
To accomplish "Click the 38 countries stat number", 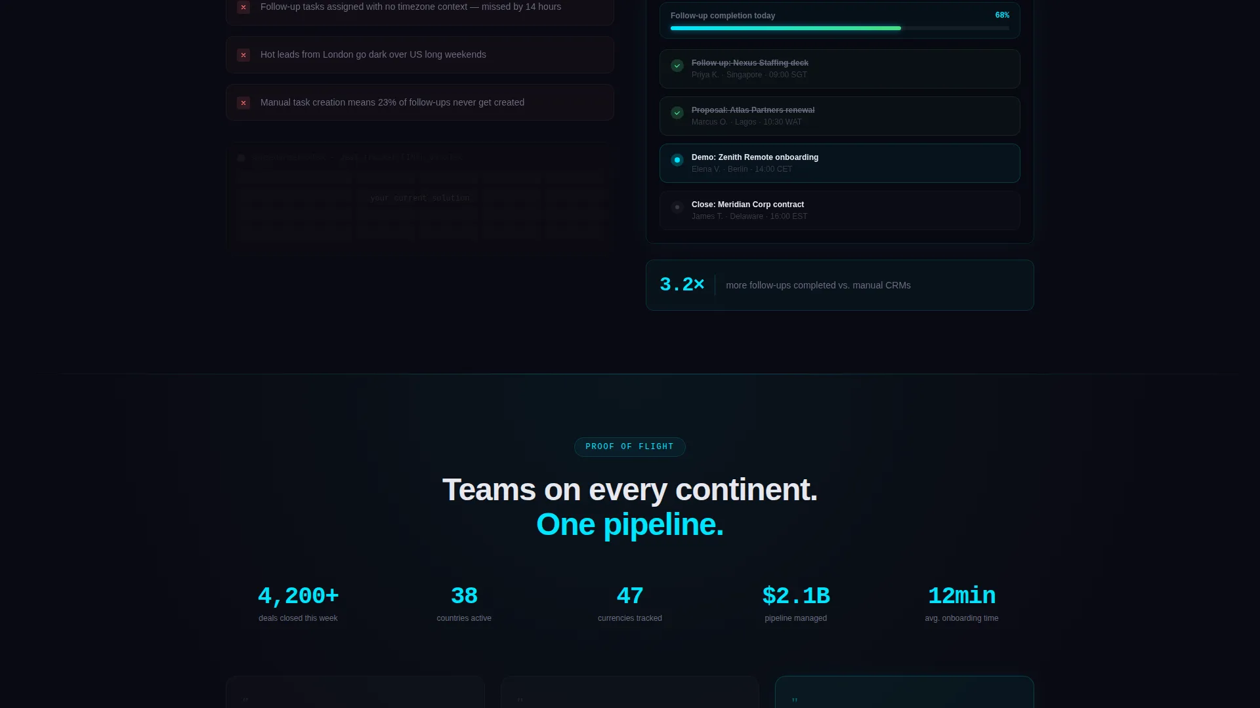I will pyautogui.click(x=464, y=596).
